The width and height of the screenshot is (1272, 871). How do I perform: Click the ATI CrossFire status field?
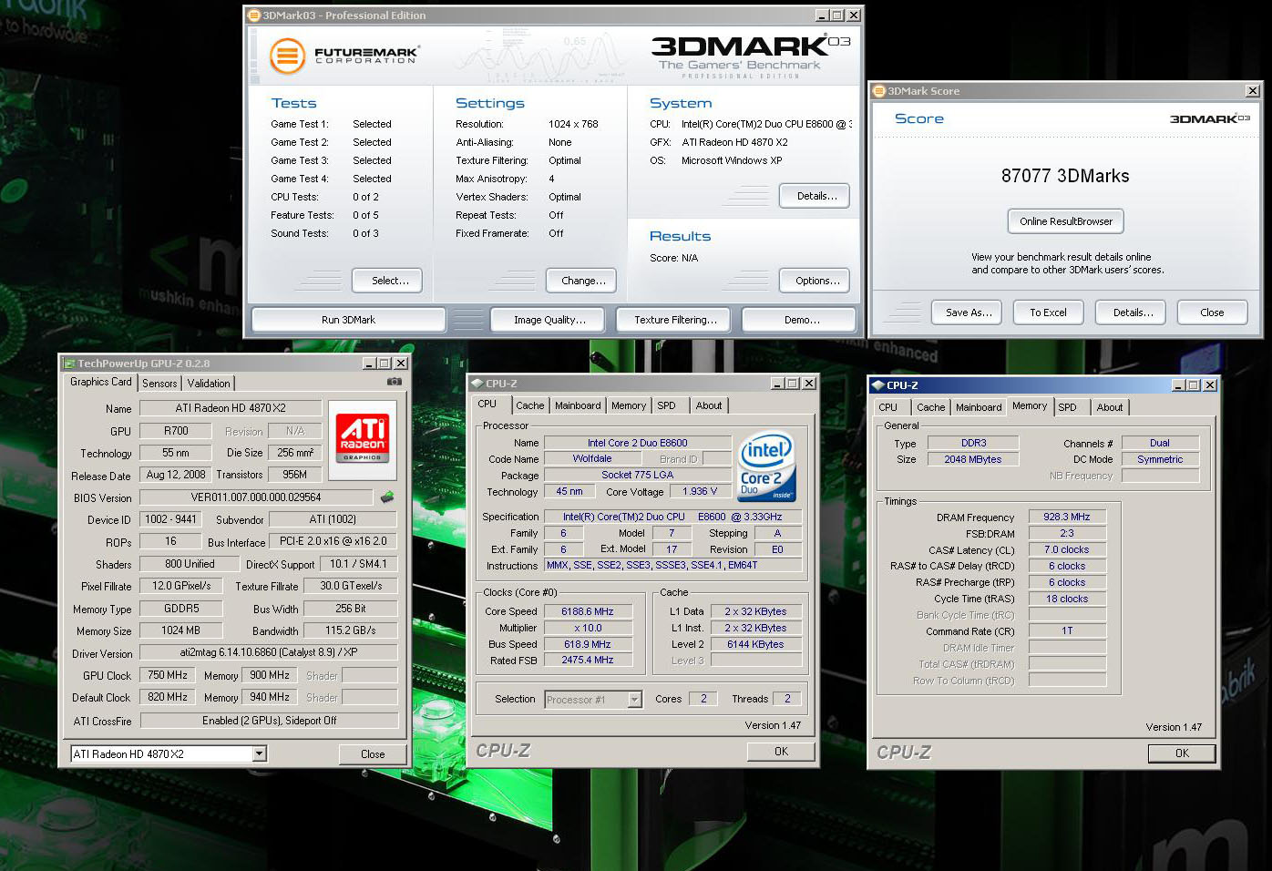tap(269, 721)
